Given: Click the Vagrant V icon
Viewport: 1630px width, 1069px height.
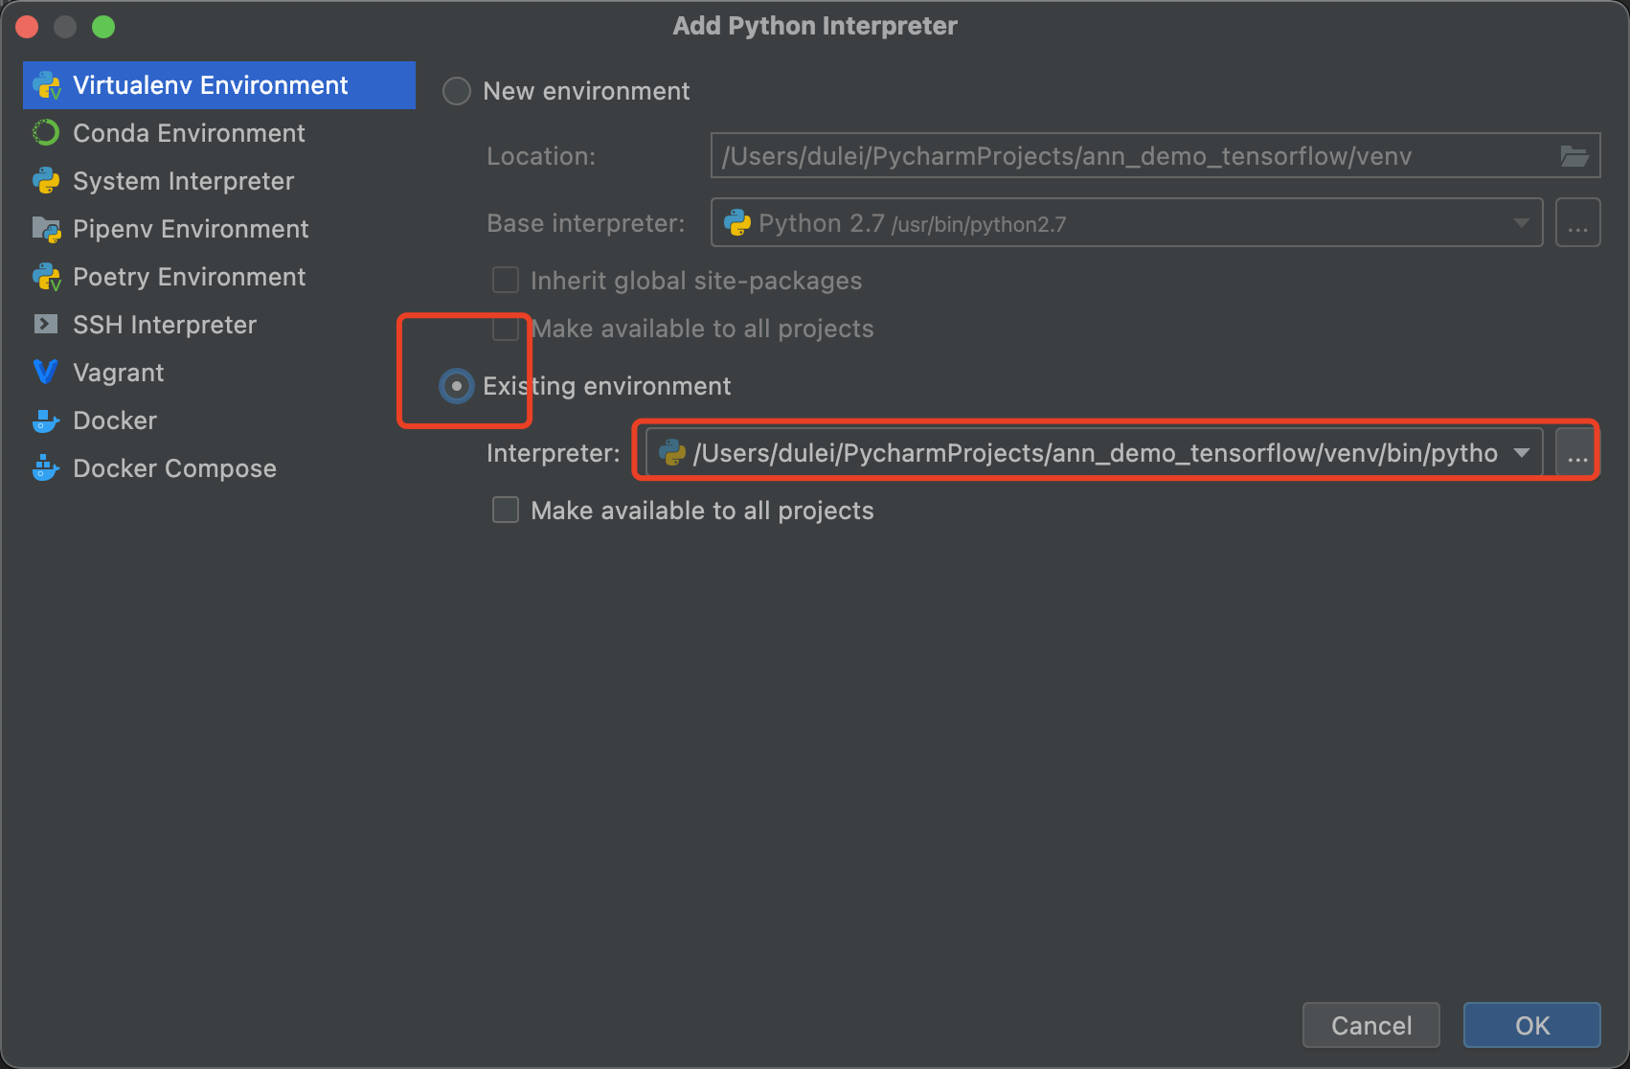Looking at the screenshot, I should click(x=45, y=373).
